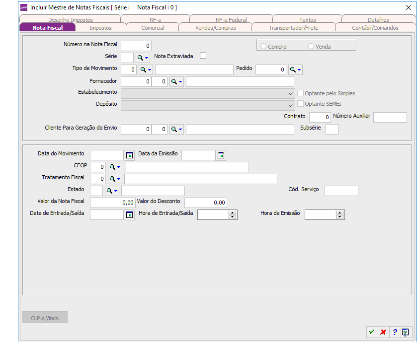Select the Venda radio button

tap(311, 47)
